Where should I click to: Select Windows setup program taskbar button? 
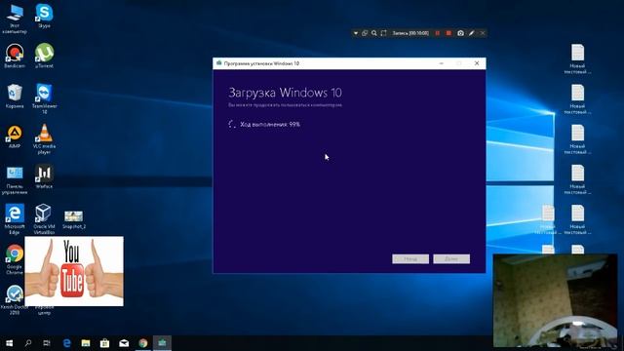click(163, 343)
